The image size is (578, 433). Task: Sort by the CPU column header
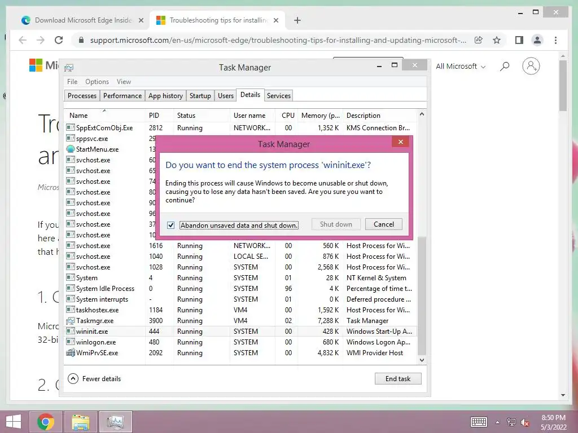(x=287, y=115)
